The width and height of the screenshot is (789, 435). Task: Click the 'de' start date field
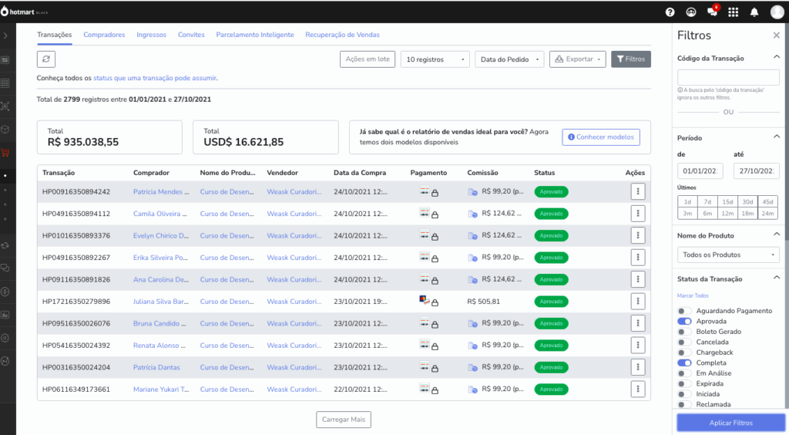700,171
